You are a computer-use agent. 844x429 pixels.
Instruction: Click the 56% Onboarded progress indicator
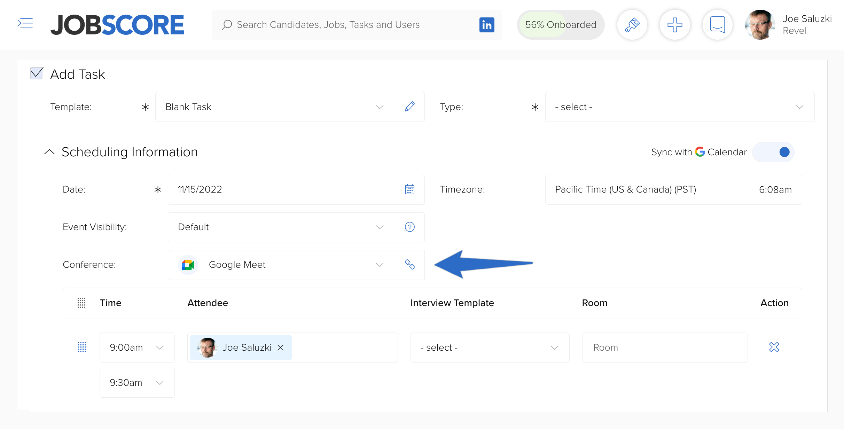pos(561,25)
